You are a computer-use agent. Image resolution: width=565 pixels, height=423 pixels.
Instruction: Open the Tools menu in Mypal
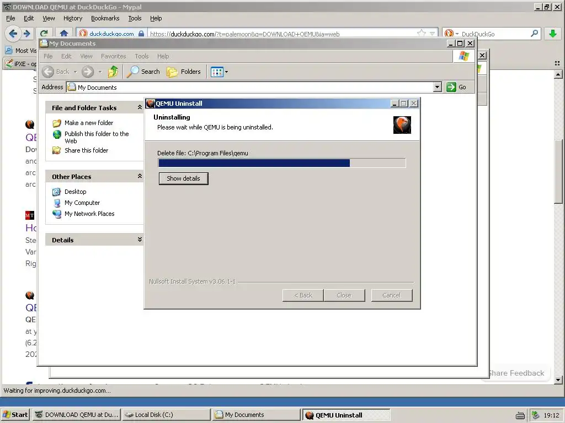(x=135, y=18)
